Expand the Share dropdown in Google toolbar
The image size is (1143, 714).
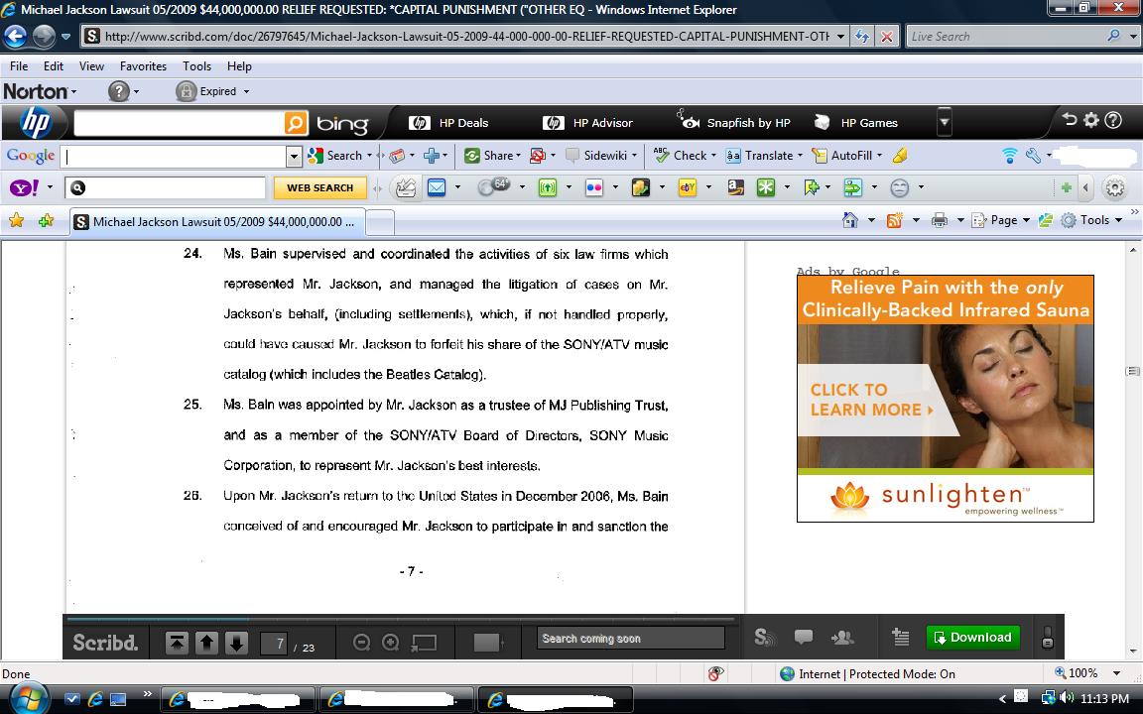(518, 155)
